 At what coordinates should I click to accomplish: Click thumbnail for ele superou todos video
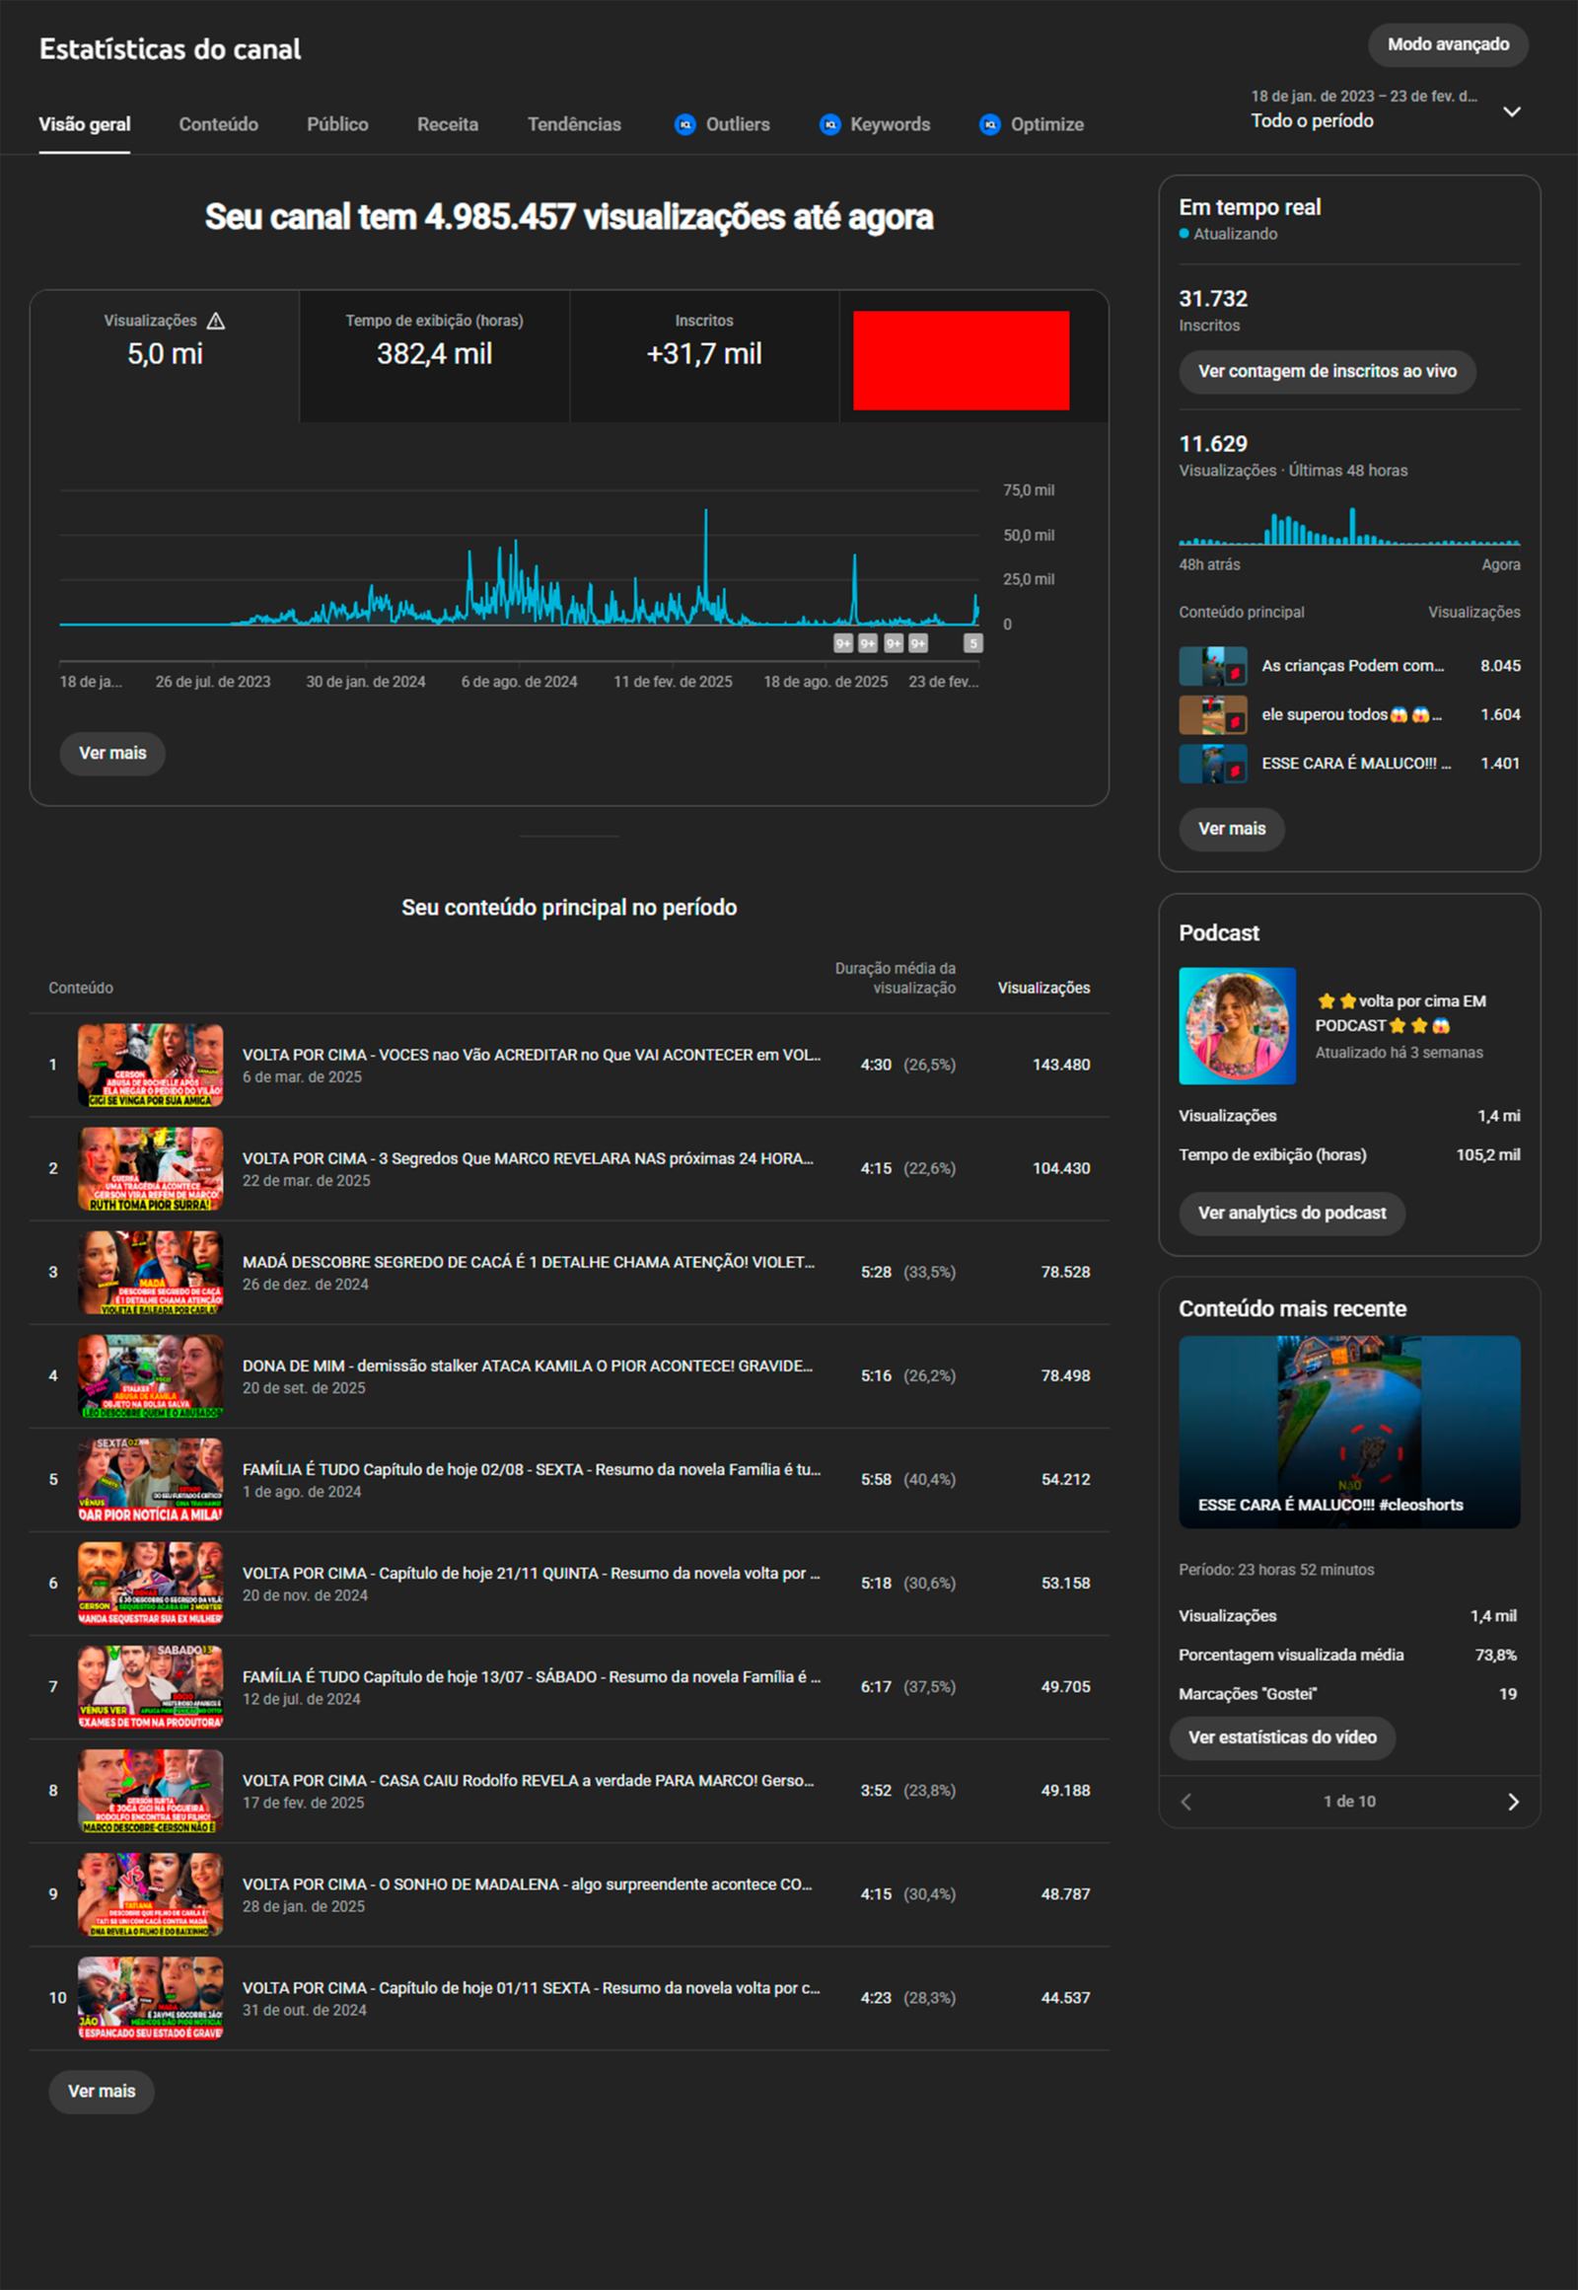tap(1213, 714)
